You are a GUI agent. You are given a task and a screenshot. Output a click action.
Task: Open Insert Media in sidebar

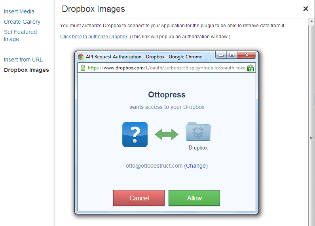point(19,11)
